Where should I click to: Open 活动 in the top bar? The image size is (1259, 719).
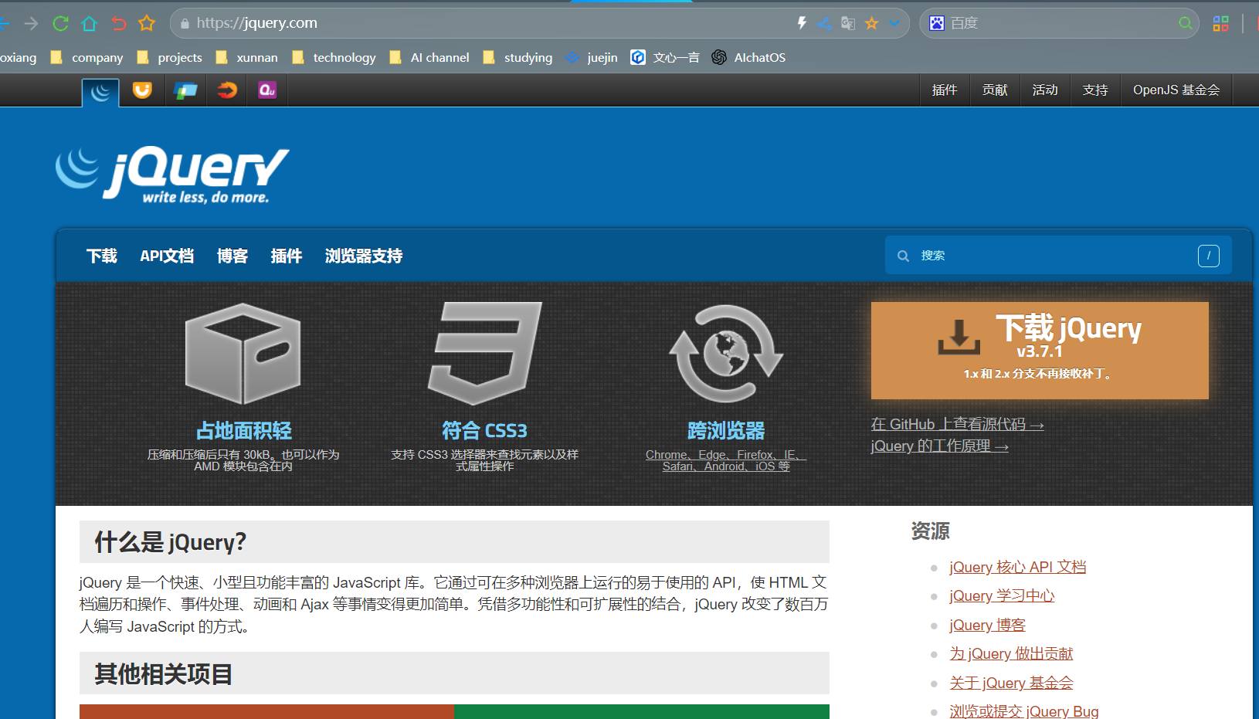1045,90
